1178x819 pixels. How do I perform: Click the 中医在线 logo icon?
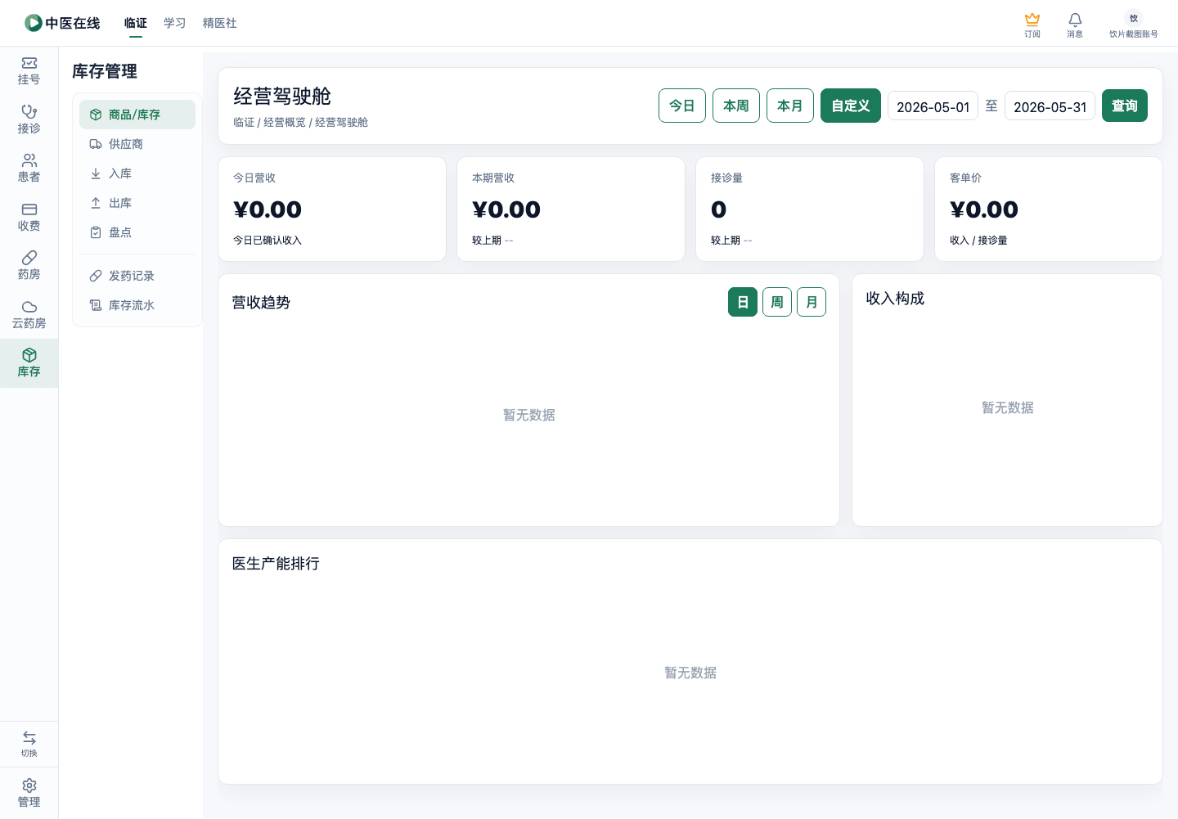pos(33,23)
